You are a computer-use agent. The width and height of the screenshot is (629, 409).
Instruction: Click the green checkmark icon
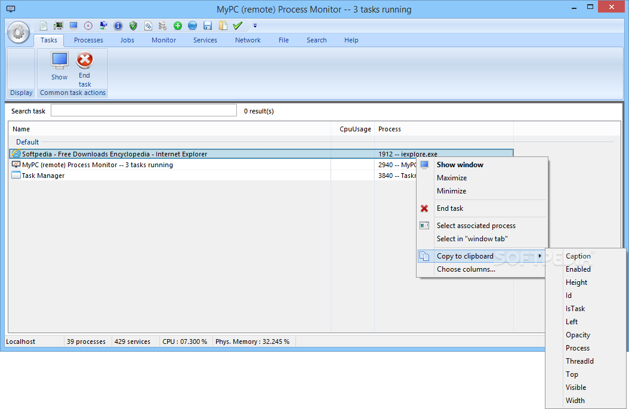click(238, 26)
